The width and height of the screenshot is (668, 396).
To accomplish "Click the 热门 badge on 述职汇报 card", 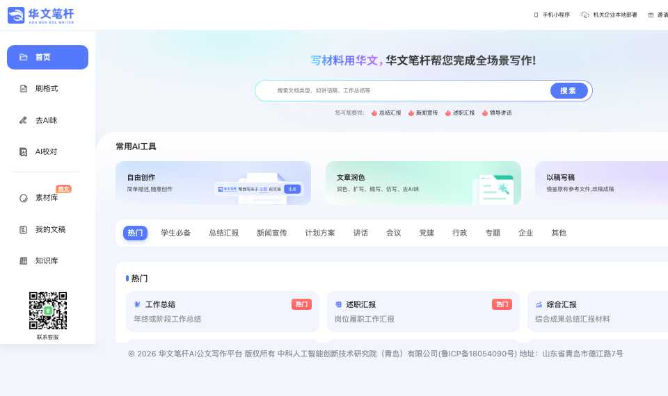I will click(502, 304).
